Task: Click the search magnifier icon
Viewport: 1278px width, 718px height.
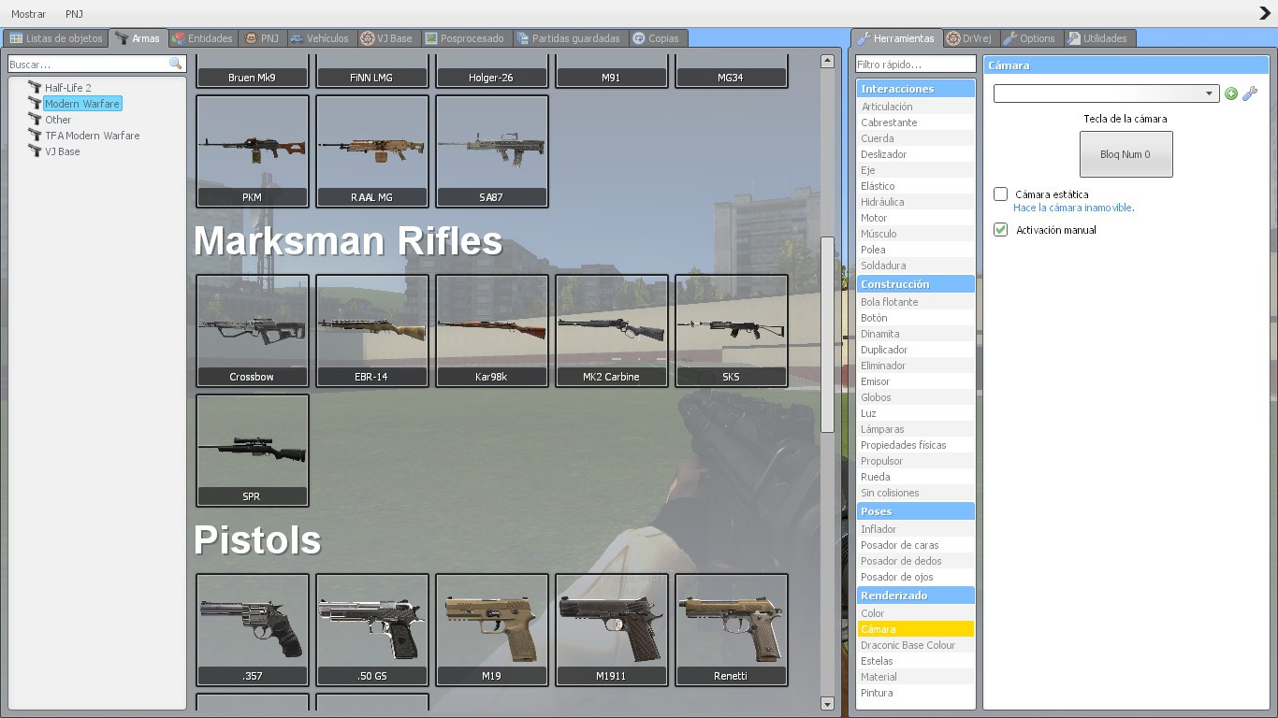Action: pos(175,64)
